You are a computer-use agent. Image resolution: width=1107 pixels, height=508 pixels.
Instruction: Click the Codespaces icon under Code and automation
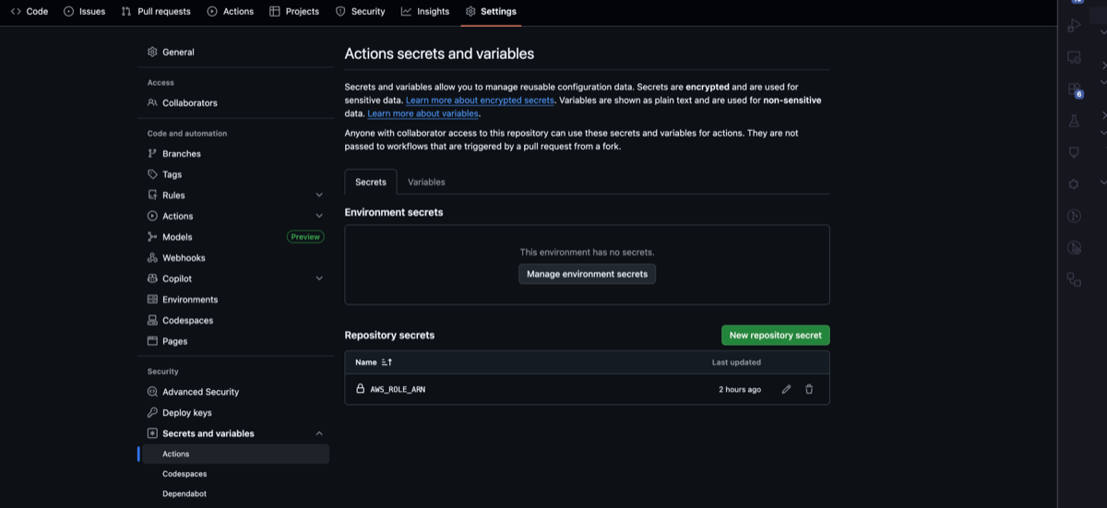(152, 321)
